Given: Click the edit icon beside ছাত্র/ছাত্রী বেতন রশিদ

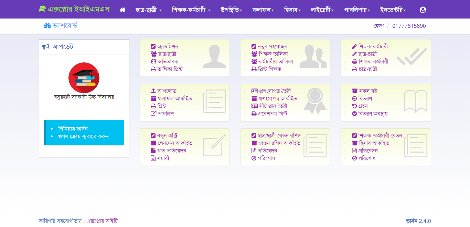Looking at the screenshot, I should point(254,136).
